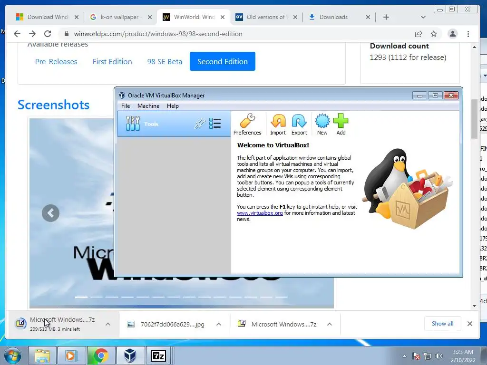Open VirtualBox Preferences
Viewport: 487px width, 365px height.
point(247,124)
